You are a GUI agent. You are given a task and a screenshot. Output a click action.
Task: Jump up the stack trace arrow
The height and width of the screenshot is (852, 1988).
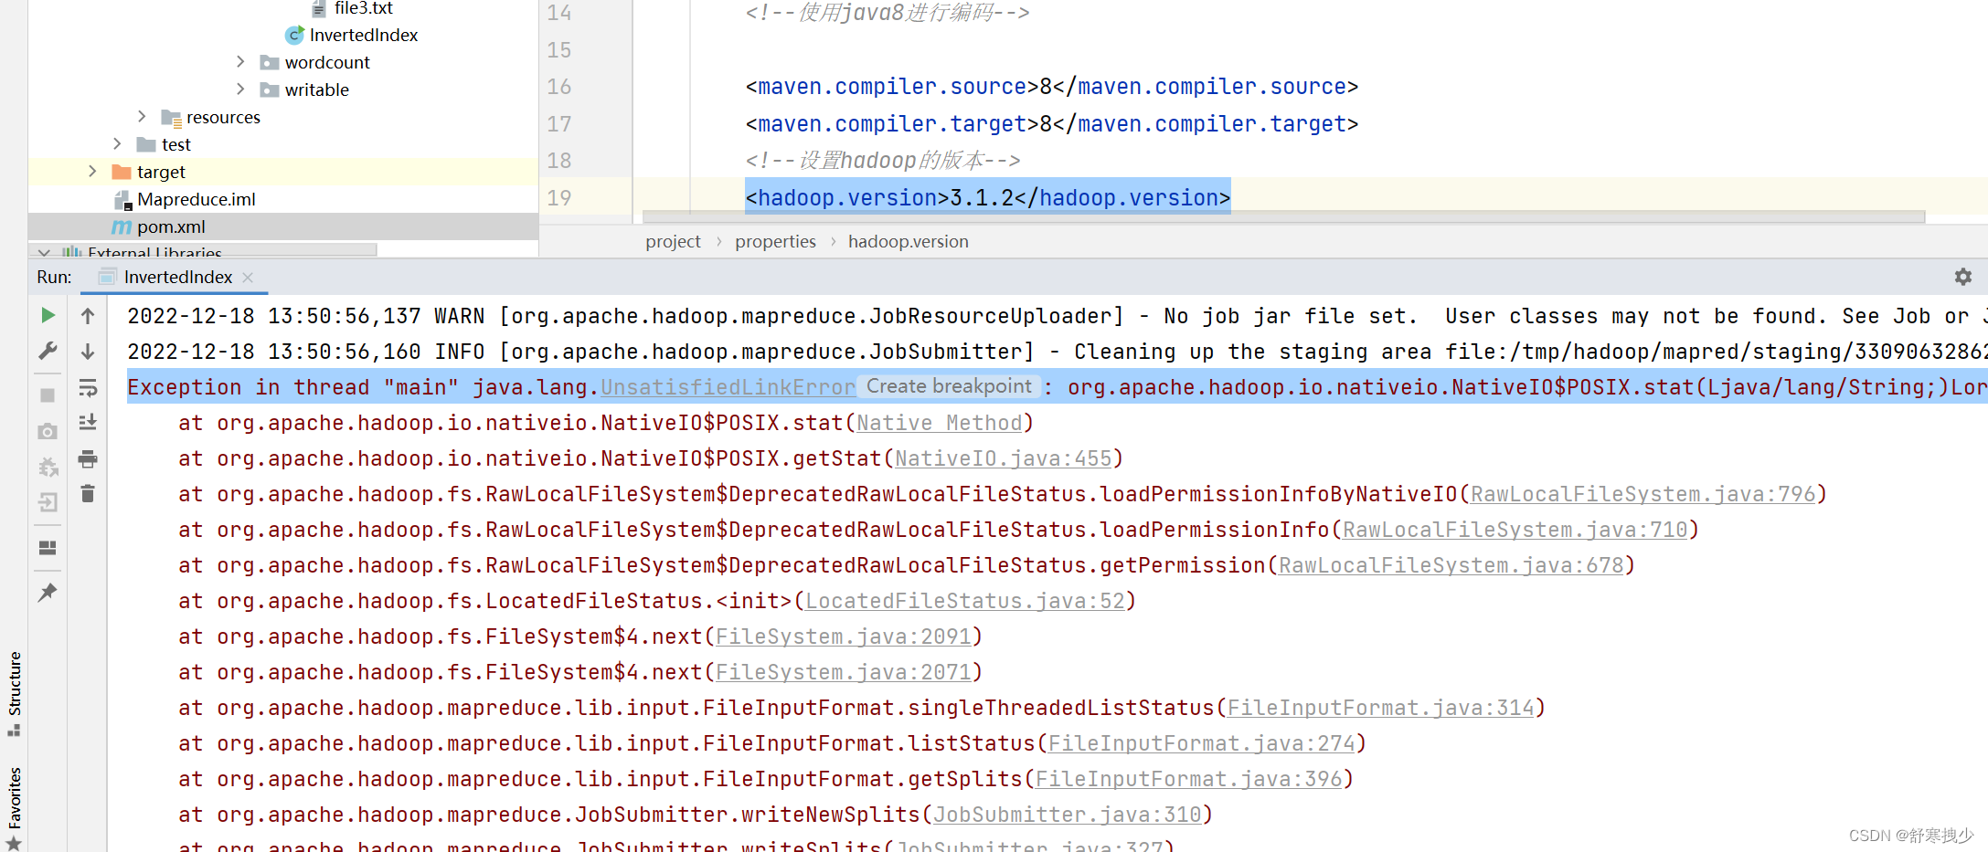click(88, 316)
